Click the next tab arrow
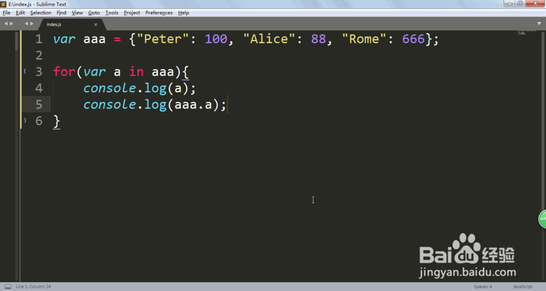The image size is (546, 291). pyautogui.click(x=32, y=23)
